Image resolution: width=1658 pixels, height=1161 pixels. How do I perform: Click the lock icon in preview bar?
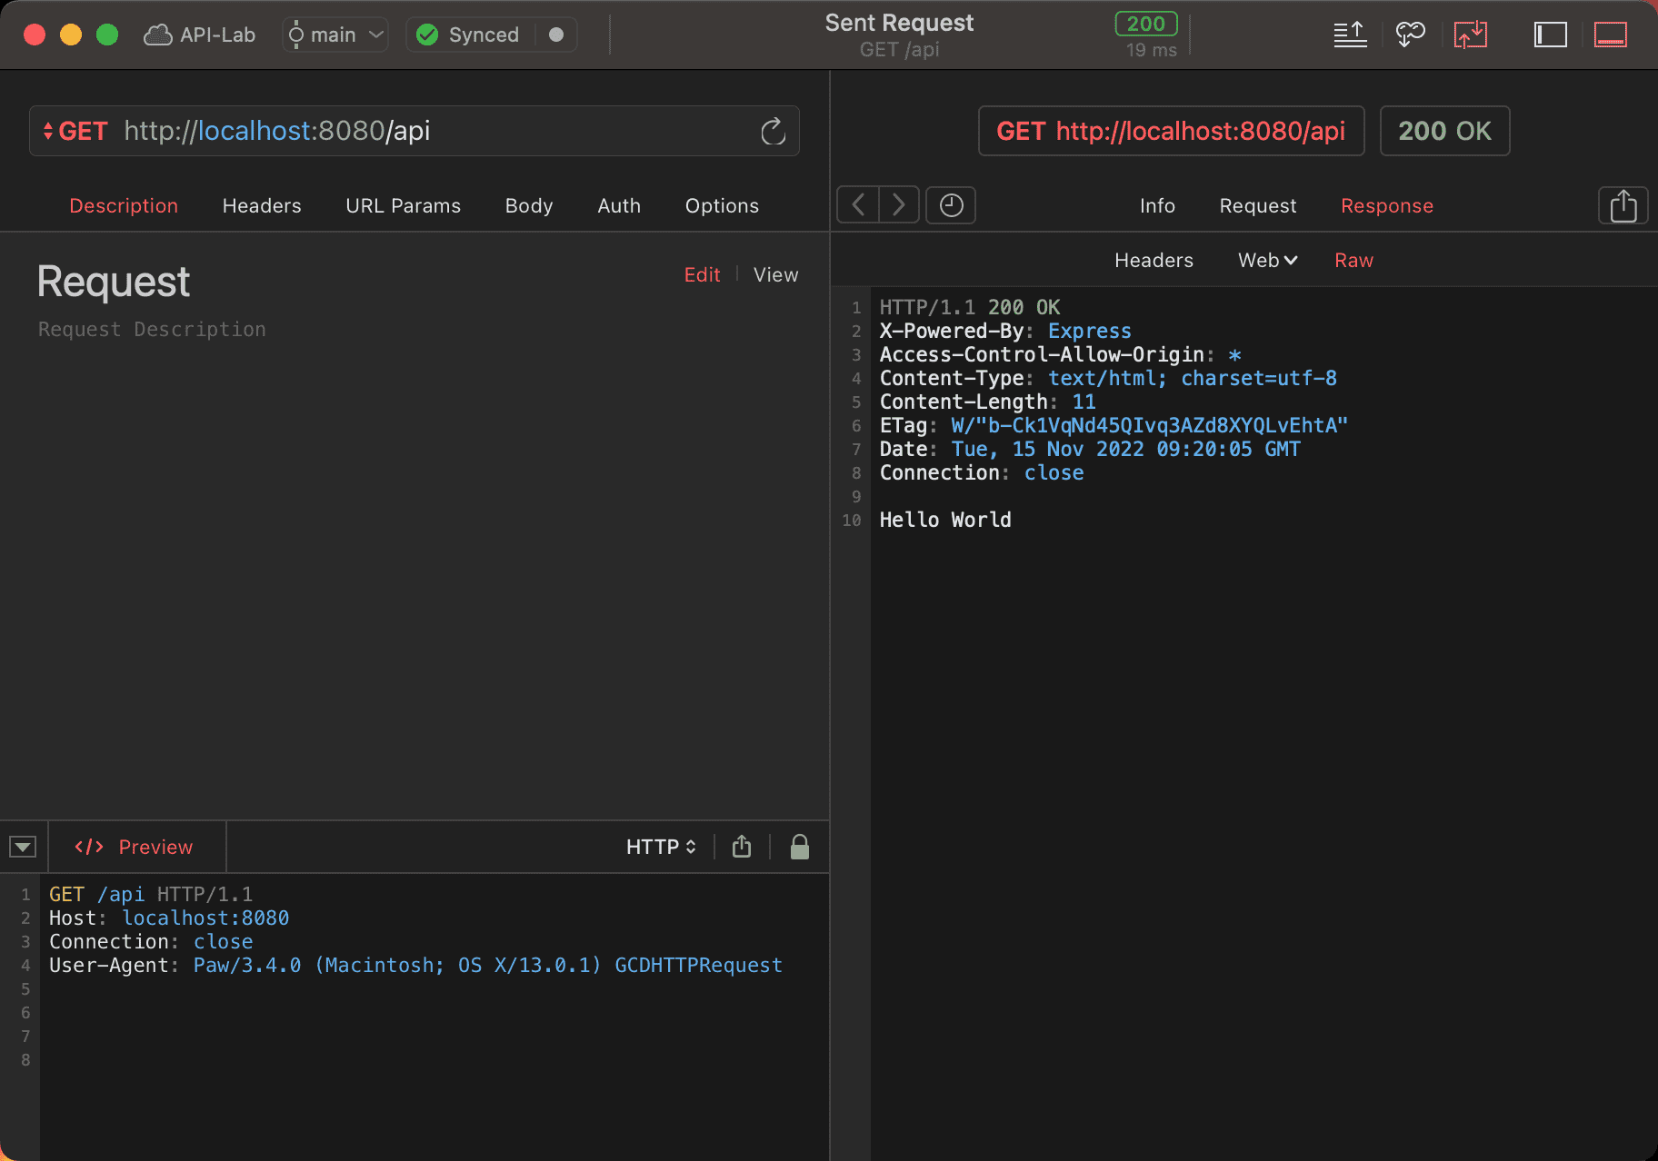click(x=800, y=847)
